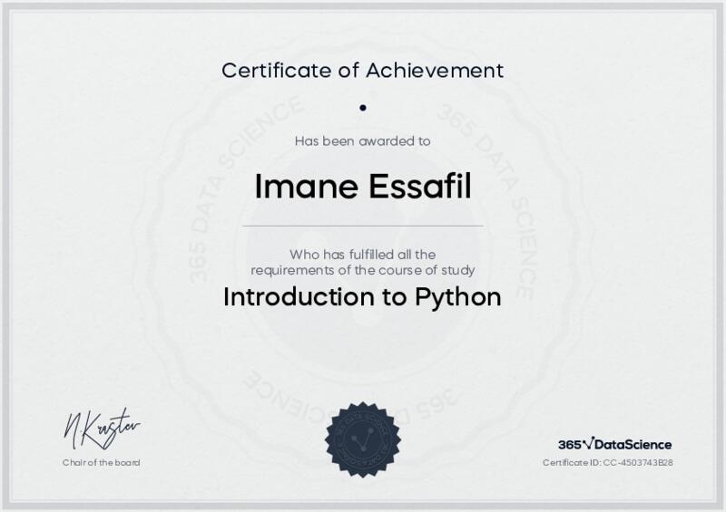The height and width of the screenshot is (512, 726).
Task: Click the recipient name Imane Essafil
Action: pos(363,185)
